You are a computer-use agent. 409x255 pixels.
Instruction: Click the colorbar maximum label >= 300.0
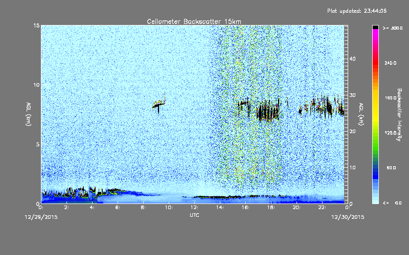[x=393, y=28]
